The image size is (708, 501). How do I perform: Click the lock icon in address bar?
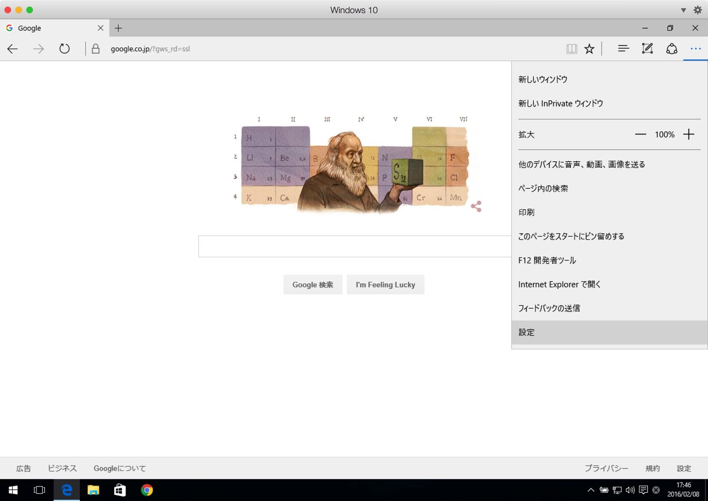coord(96,49)
